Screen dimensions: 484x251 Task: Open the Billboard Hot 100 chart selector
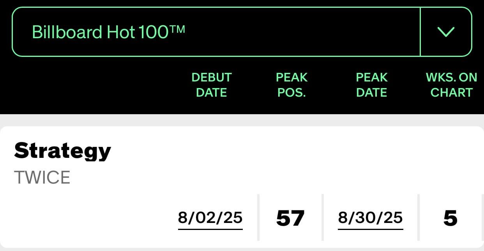[x=242, y=32]
